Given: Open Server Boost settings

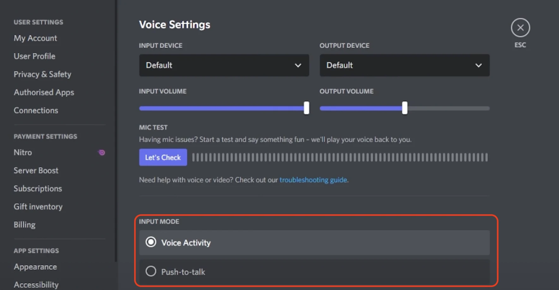Looking at the screenshot, I should coord(36,170).
